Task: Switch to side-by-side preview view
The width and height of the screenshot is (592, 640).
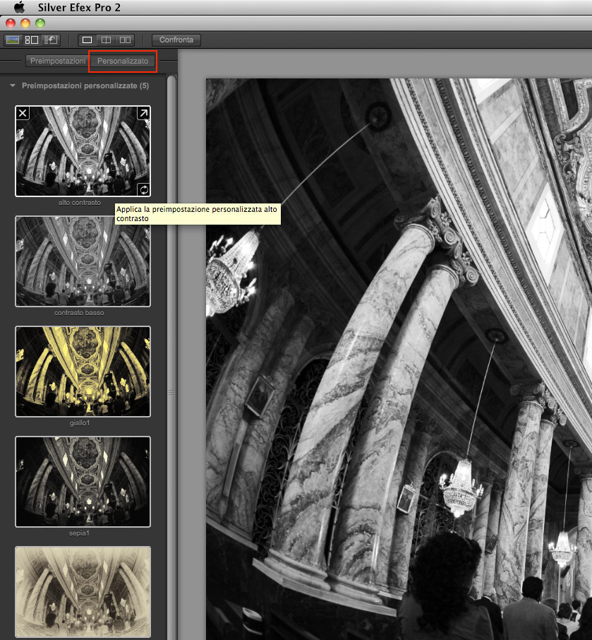Action: click(x=125, y=40)
